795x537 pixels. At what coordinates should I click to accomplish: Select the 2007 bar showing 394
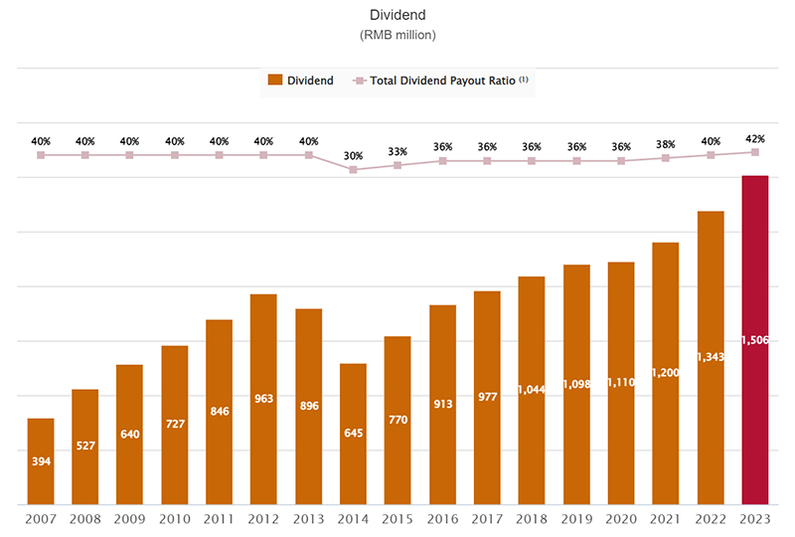[41, 461]
